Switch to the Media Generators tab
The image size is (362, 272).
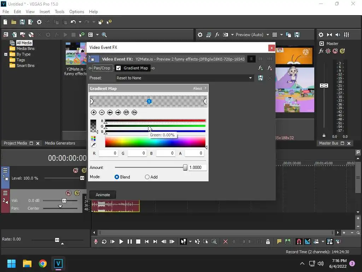pos(60,143)
